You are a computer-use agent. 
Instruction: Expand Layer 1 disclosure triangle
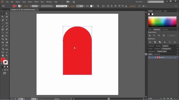tap(156, 57)
